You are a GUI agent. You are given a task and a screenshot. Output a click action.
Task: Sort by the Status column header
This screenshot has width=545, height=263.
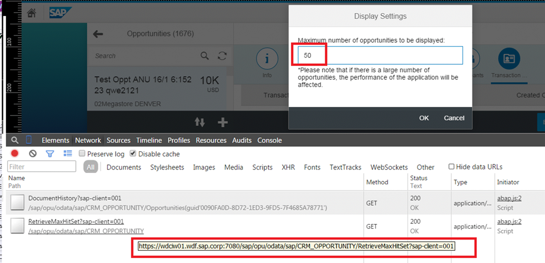[419, 178]
